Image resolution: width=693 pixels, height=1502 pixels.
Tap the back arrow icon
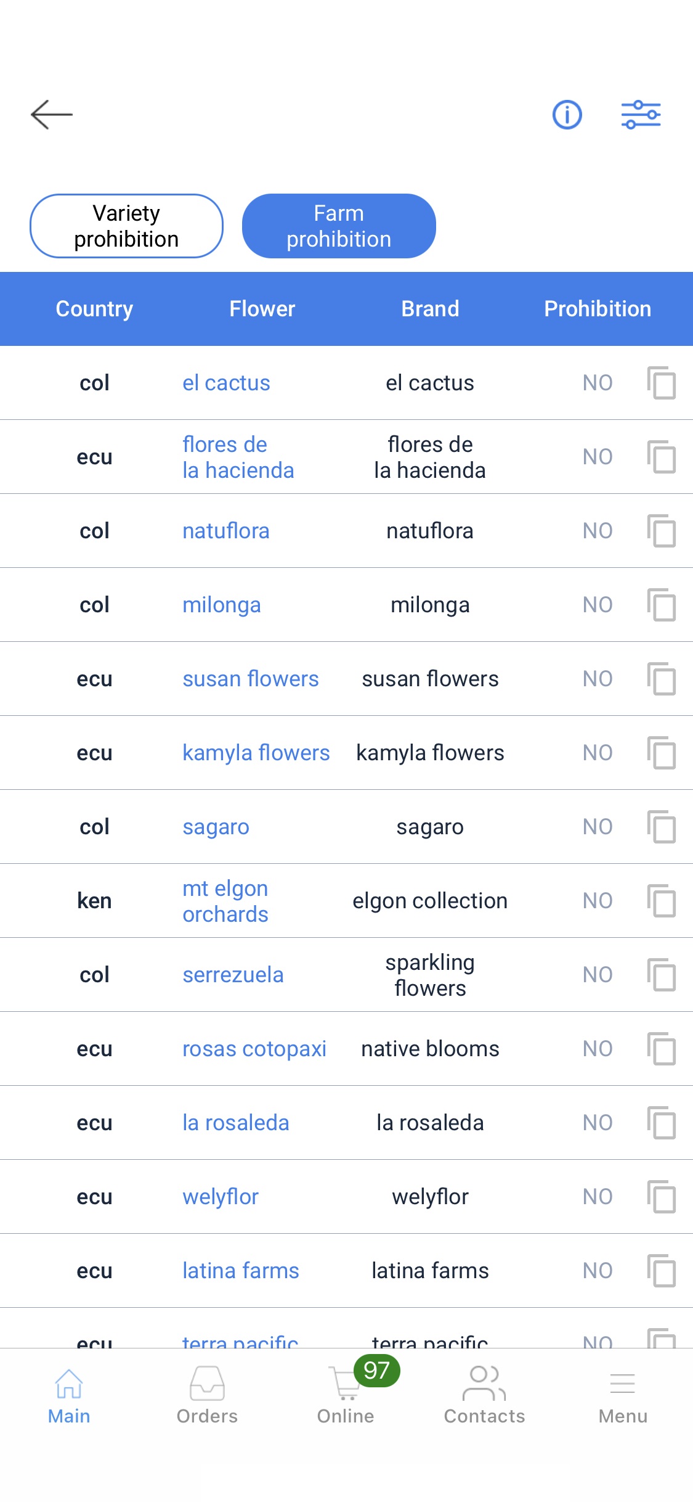point(52,115)
